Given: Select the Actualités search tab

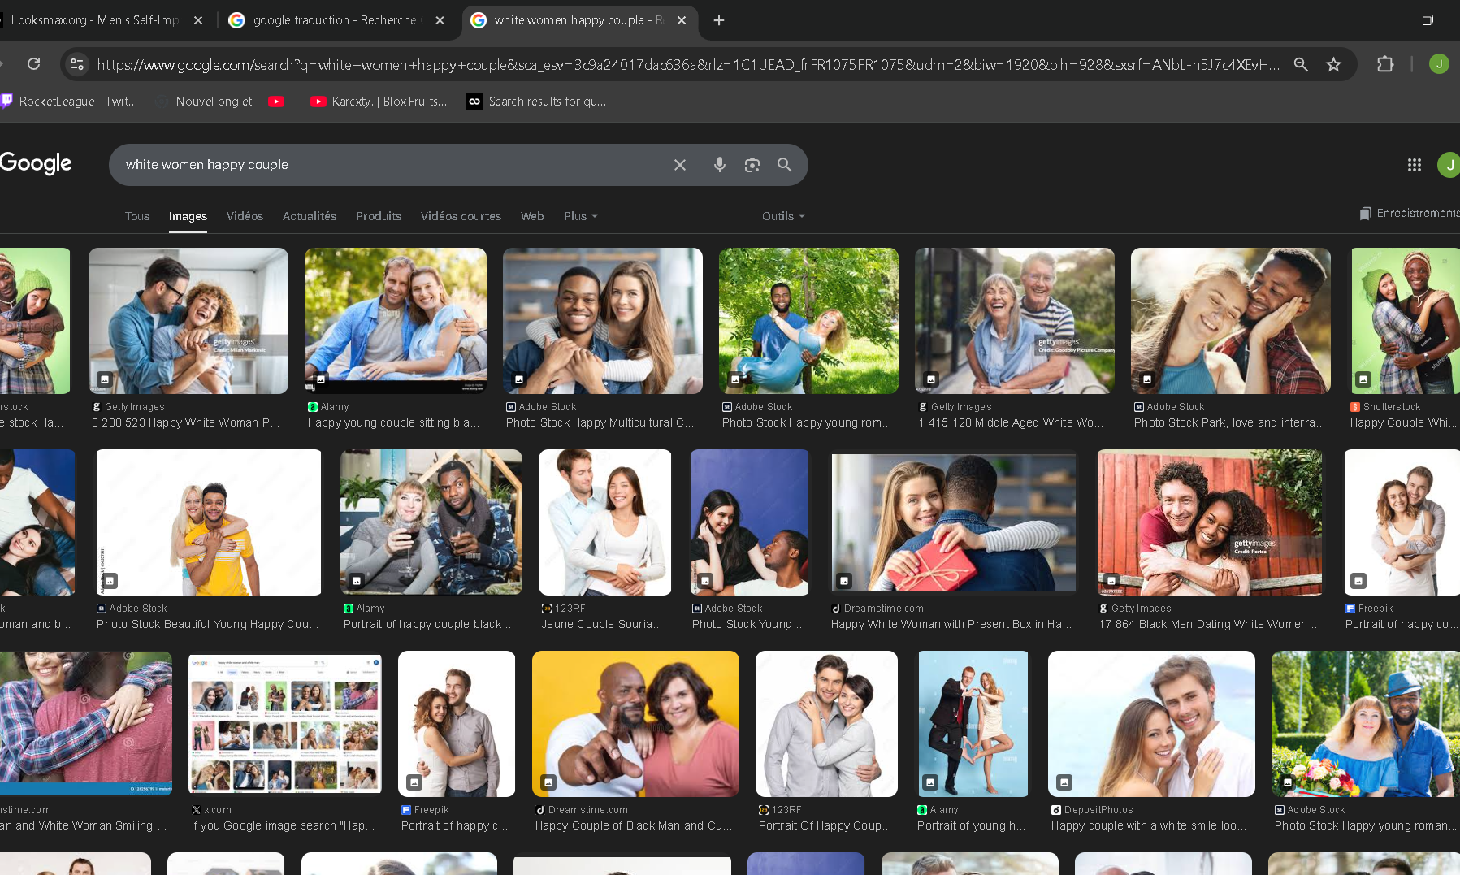Looking at the screenshot, I should point(309,216).
